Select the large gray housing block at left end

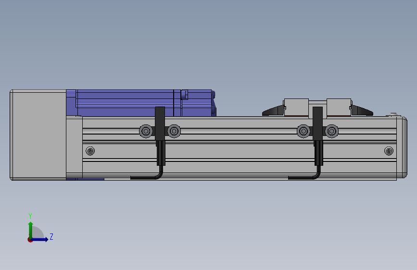(x=38, y=135)
